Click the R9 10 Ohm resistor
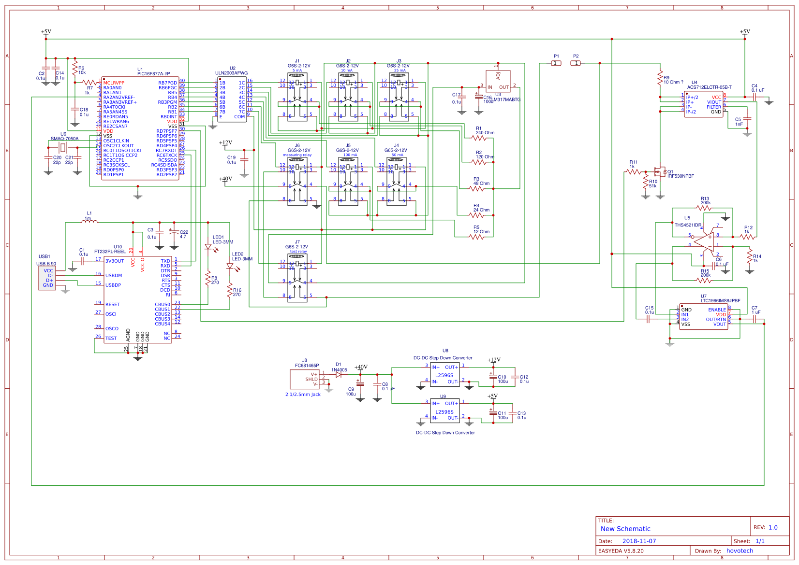This screenshot has height=565, width=799. click(660, 78)
